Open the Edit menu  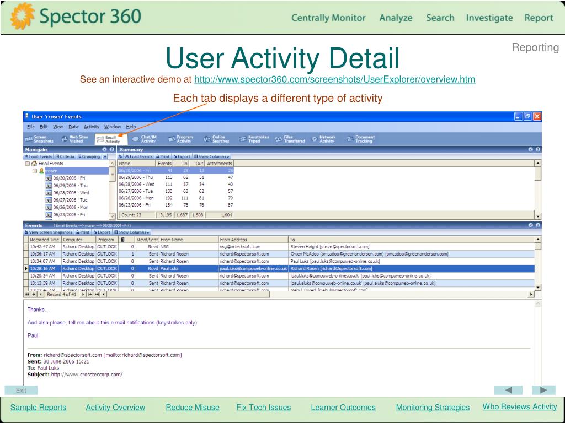coord(44,127)
